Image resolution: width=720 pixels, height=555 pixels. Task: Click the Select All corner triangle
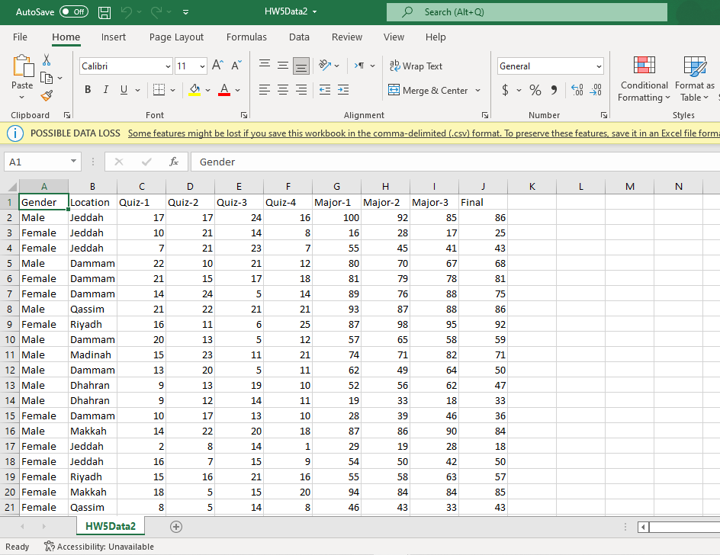[12, 186]
